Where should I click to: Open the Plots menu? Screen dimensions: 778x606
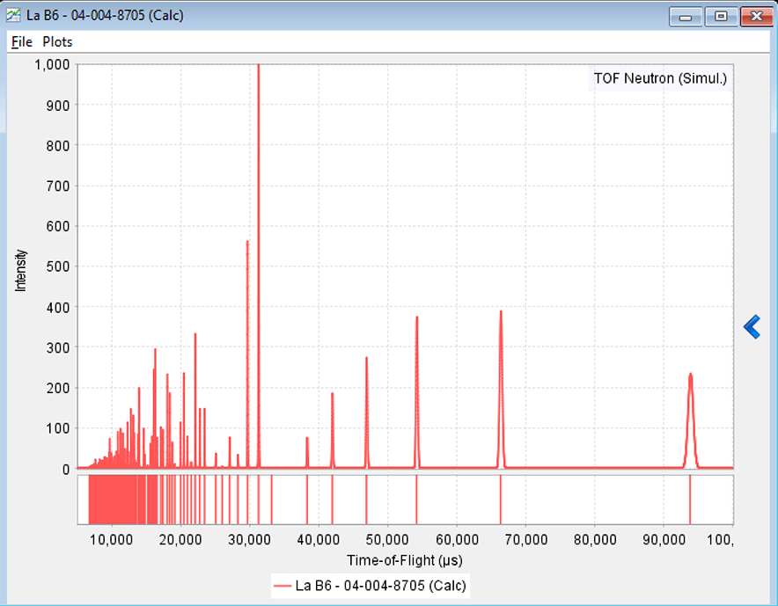click(x=57, y=42)
